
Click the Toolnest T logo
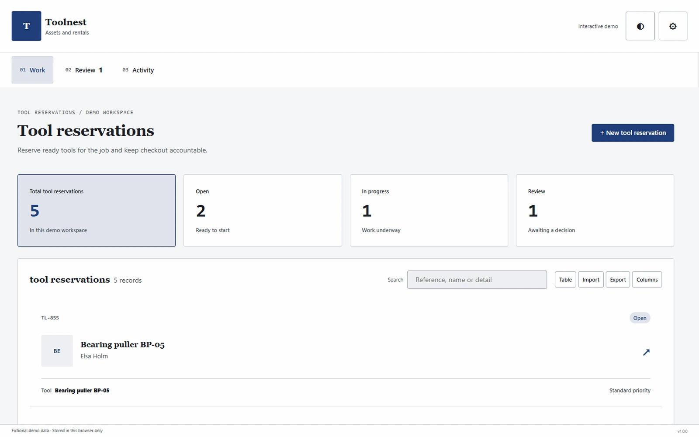click(x=26, y=26)
